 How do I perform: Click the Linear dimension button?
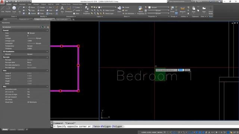click(77, 7)
